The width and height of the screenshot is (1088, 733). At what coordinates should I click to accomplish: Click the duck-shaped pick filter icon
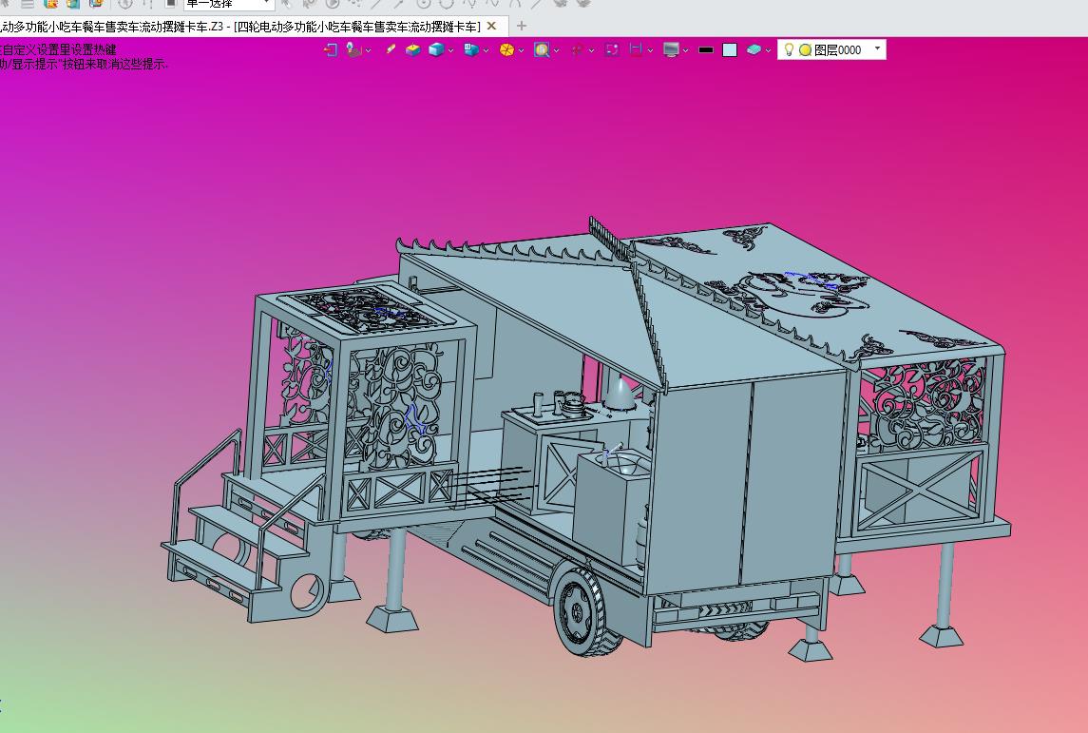(x=353, y=50)
